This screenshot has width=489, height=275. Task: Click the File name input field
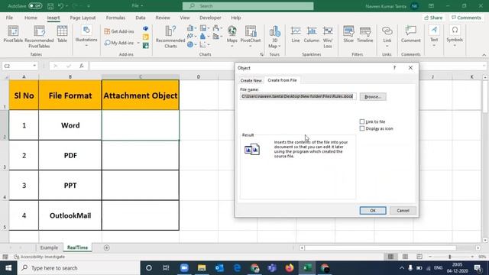298,96
